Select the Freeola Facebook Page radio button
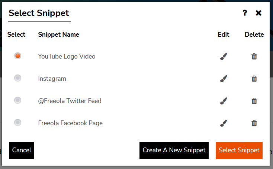273x169 pixels. pos(17,123)
